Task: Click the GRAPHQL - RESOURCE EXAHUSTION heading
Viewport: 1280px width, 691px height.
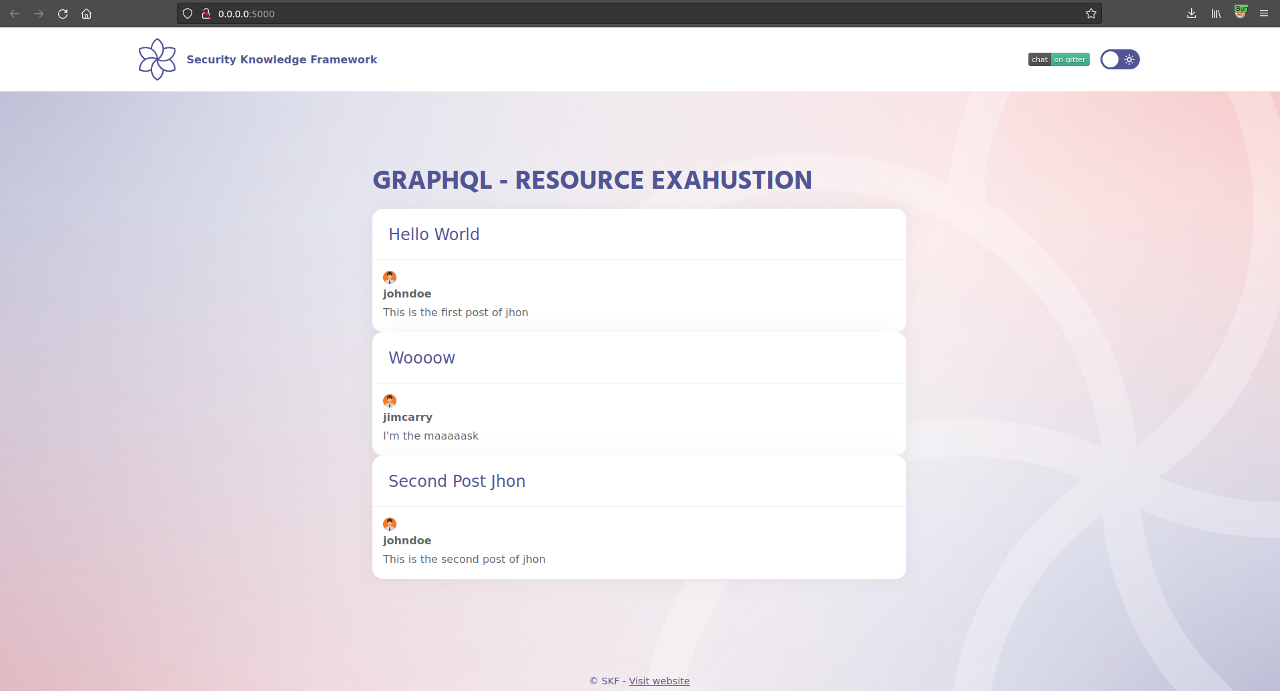Action: click(592, 180)
